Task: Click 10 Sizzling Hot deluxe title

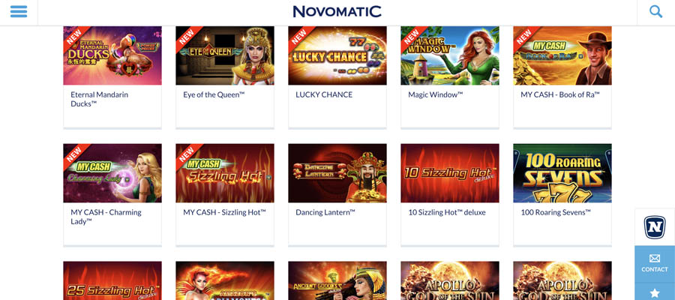Action: click(447, 212)
